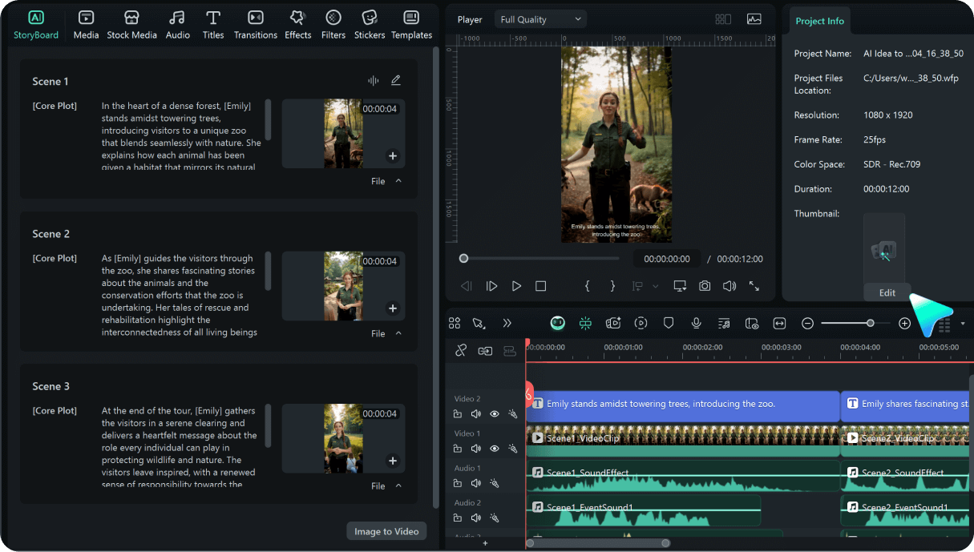Click the audio mixer music-note toolbar icon
Image resolution: width=974 pixels, height=552 pixels.
click(724, 323)
